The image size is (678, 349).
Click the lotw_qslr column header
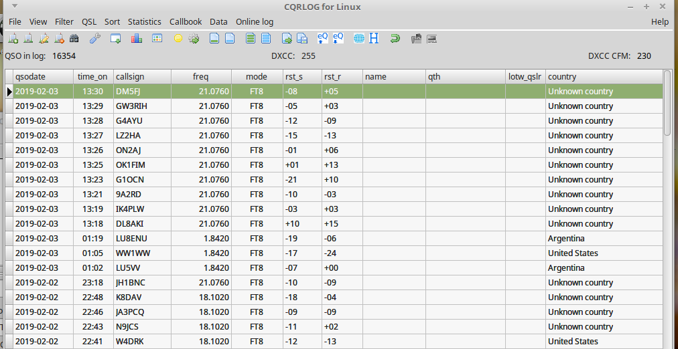[525, 77]
